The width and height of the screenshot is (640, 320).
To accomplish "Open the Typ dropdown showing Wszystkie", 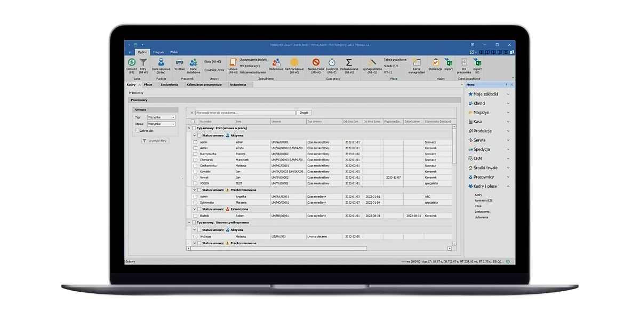I will coord(161,117).
